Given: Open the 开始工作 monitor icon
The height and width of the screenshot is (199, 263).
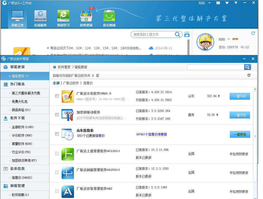Looking at the screenshot, I should pyautogui.click(x=17, y=18).
